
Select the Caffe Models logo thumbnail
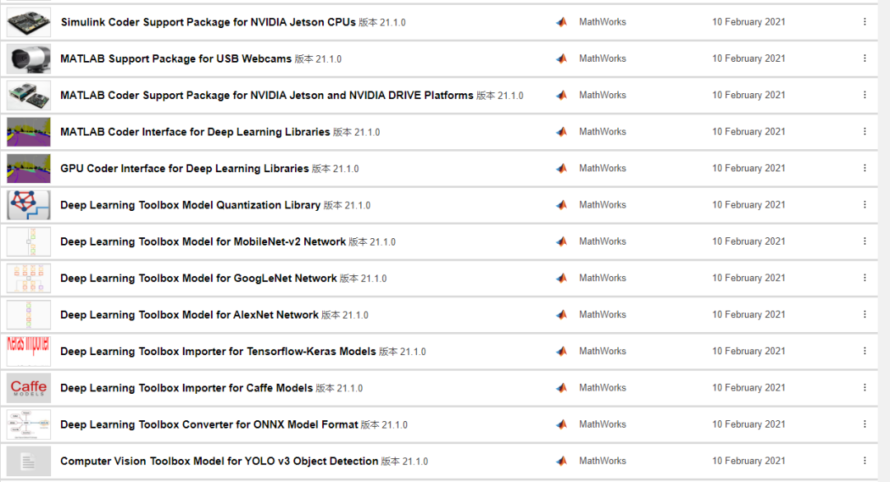28,388
